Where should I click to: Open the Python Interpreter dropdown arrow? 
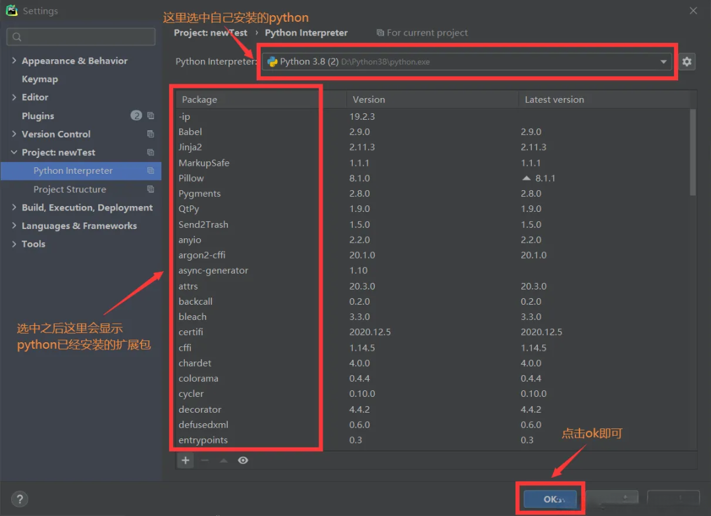[x=663, y=62]
